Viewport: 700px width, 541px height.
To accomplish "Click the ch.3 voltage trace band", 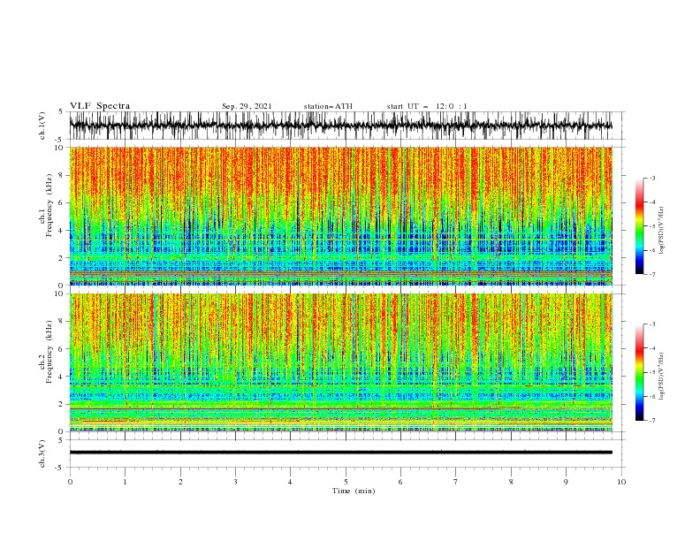I will point(340,453).
